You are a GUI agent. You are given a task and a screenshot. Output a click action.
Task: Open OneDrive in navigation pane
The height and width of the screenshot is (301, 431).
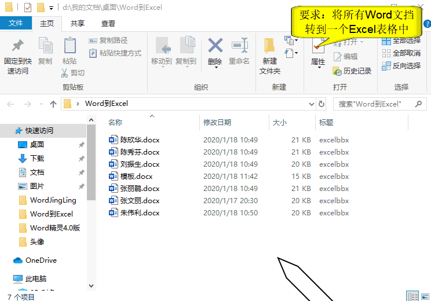41,260
